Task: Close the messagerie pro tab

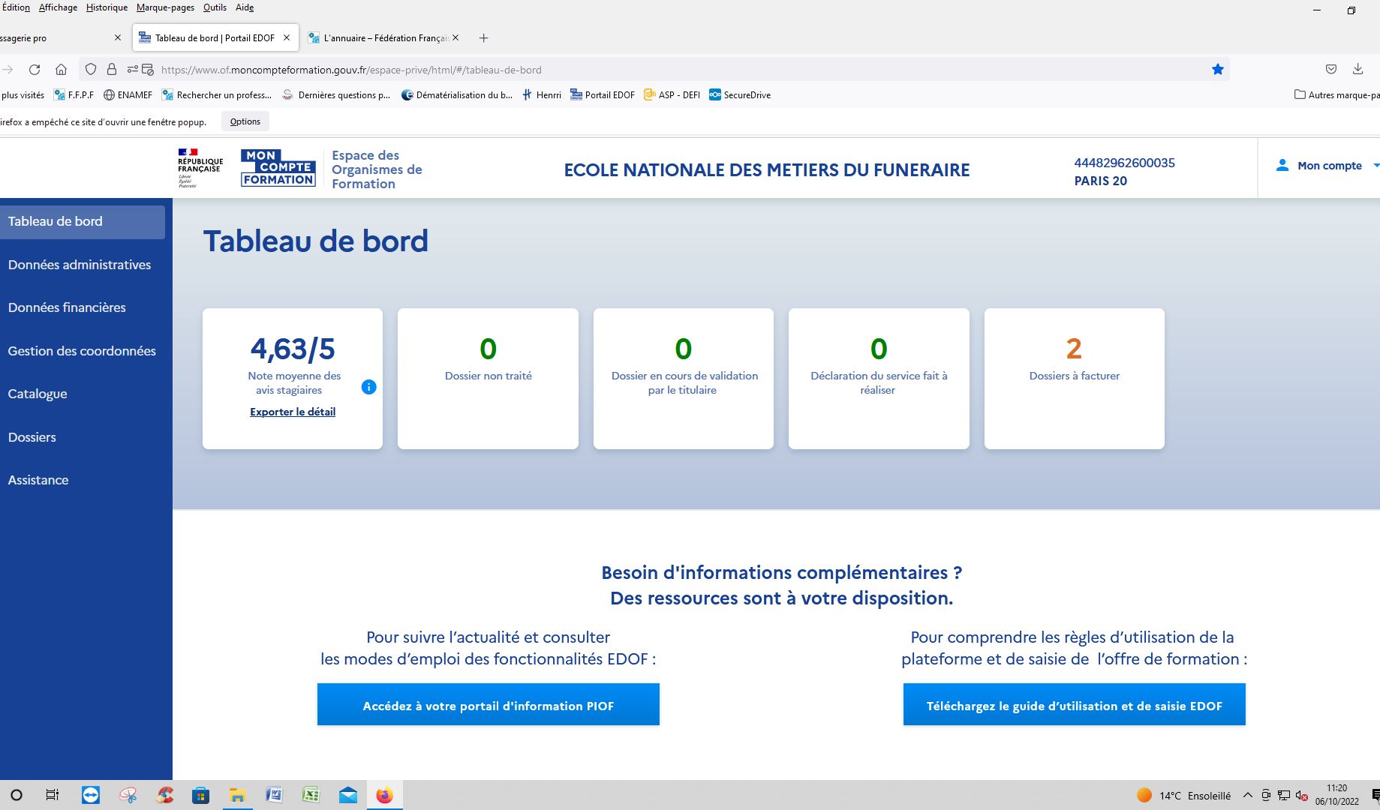Action: [x=117, y=37]
